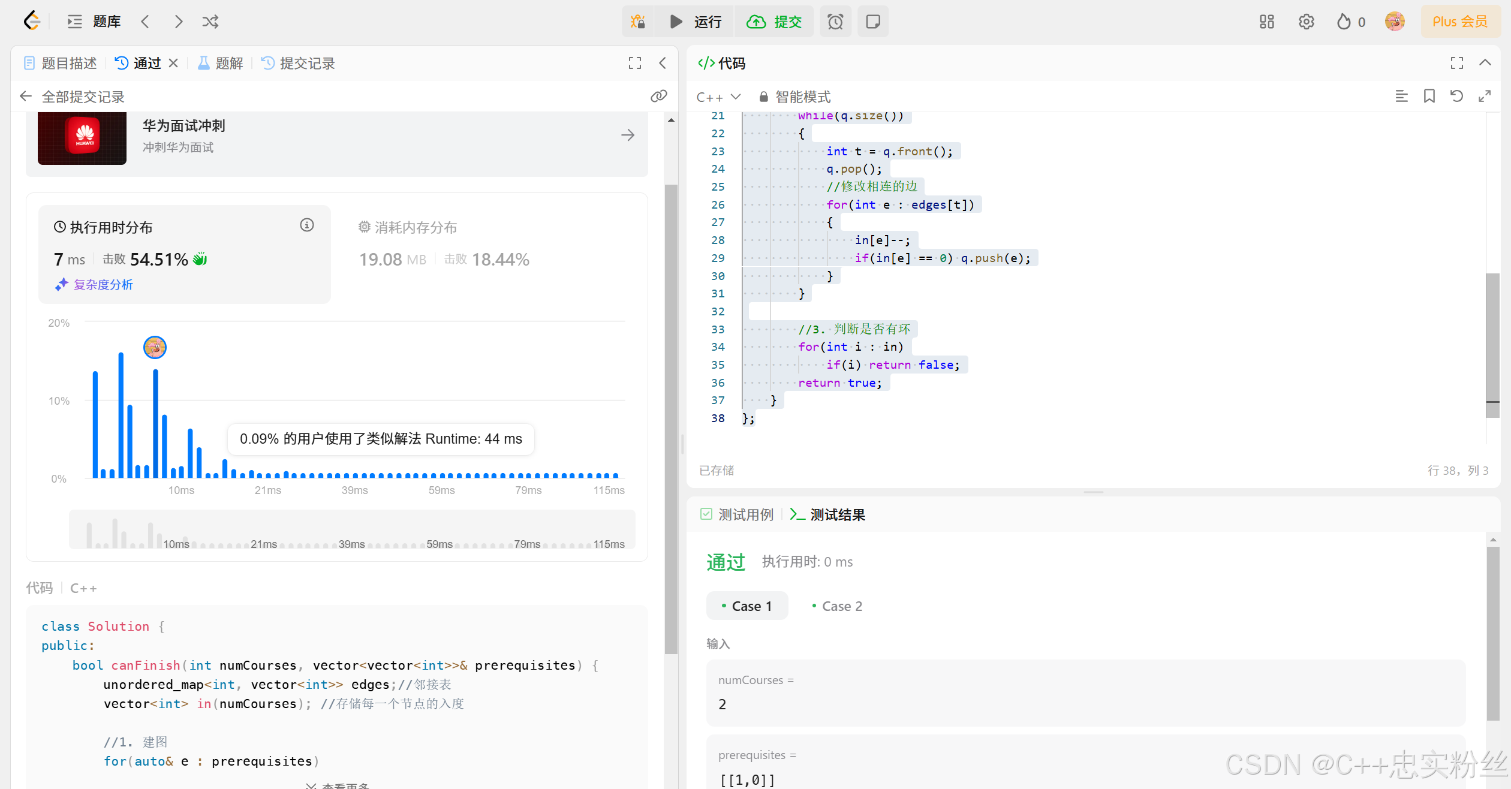Go to next problem arrow
This screenshot has height=789, width=1511.
[178, 22]
